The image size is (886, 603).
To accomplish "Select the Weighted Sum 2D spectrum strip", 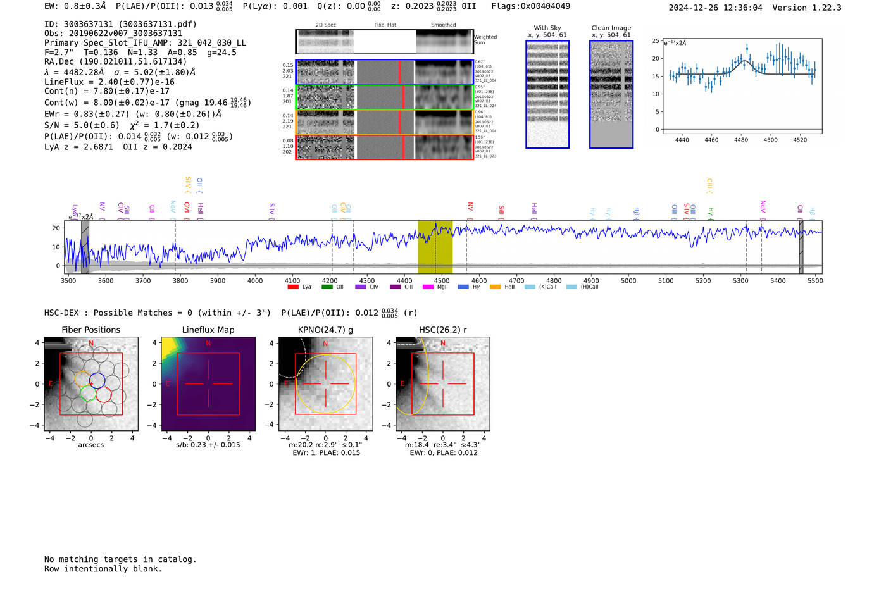I will click(384, 42).
